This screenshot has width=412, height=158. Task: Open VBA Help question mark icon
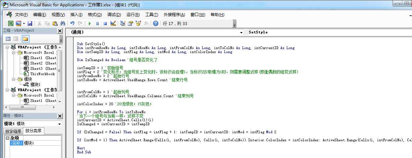(156, 23)
